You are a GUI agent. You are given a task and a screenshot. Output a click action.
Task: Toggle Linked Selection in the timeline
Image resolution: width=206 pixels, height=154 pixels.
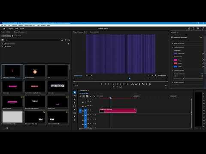pos(87,96)
